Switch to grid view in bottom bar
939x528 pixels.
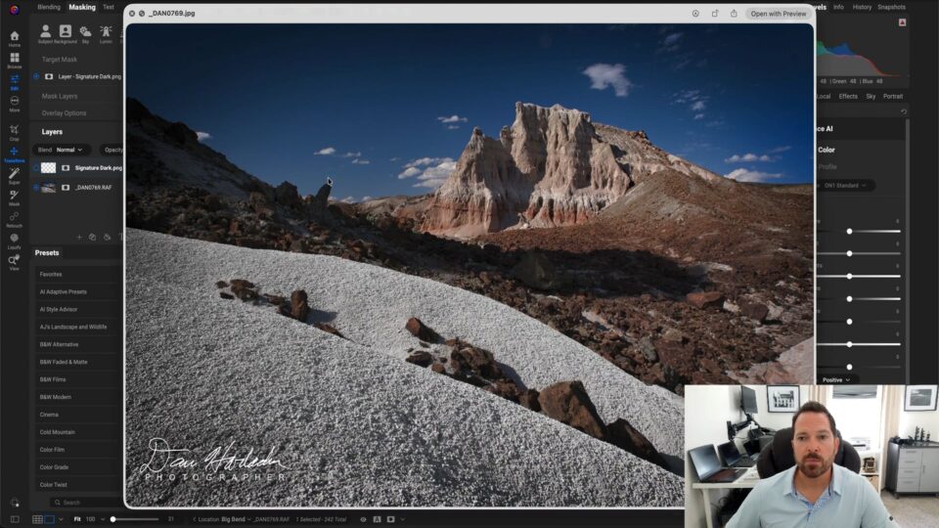pyautogui.click(x=37, y=519)
